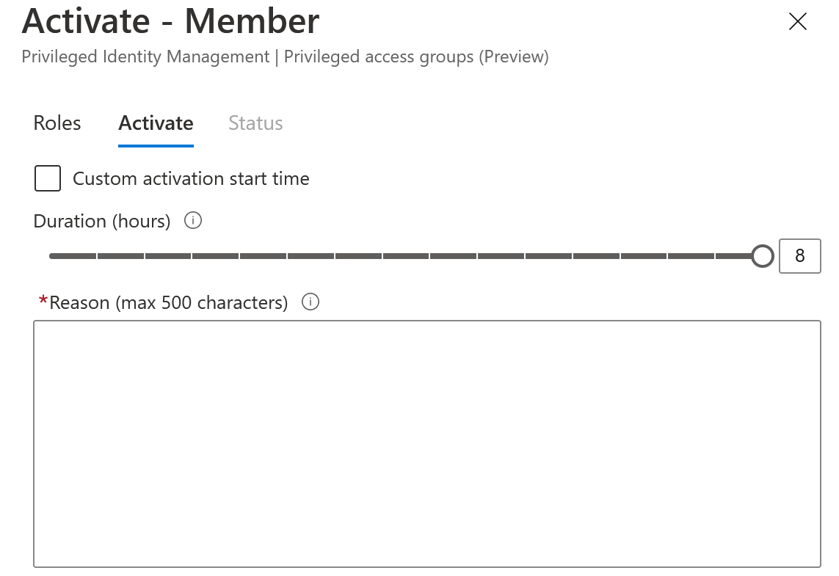The height and width of the screenshot is (576, 839).
Task: Click the Reason field info icon
Action: point(310,302)
